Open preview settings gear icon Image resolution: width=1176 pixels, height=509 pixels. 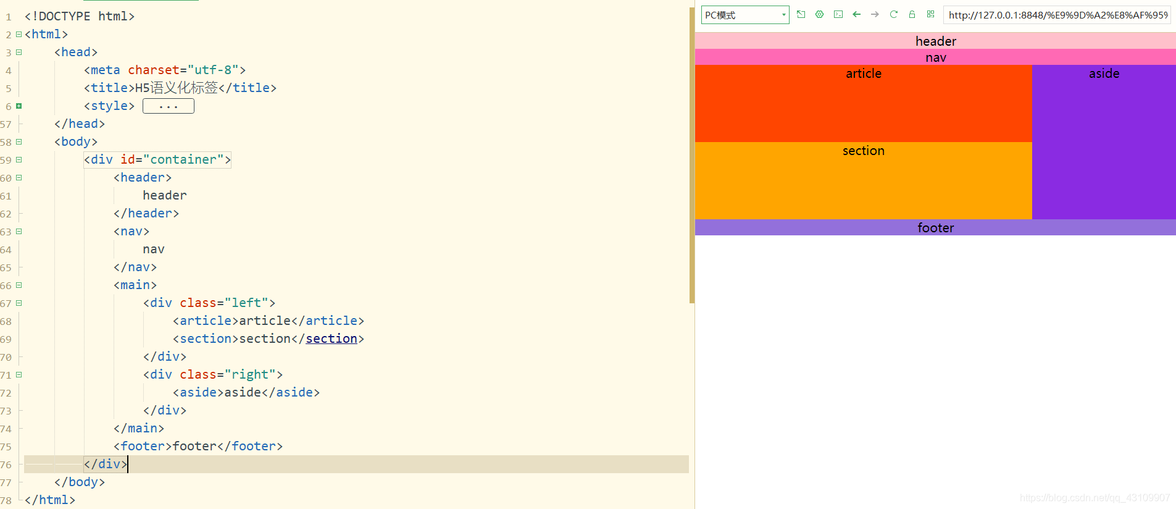819,14
